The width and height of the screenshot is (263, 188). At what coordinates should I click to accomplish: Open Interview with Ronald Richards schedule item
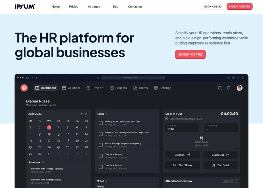(59, 170)
